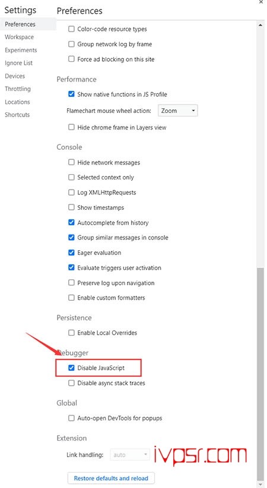Uncheck Disable JavaScript checkbox
Screen dimensions: 267x488
pos(71,368)
